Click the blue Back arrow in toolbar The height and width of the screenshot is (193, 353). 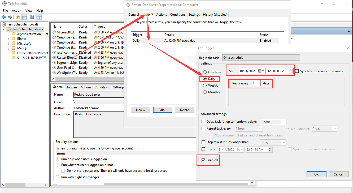4,17
